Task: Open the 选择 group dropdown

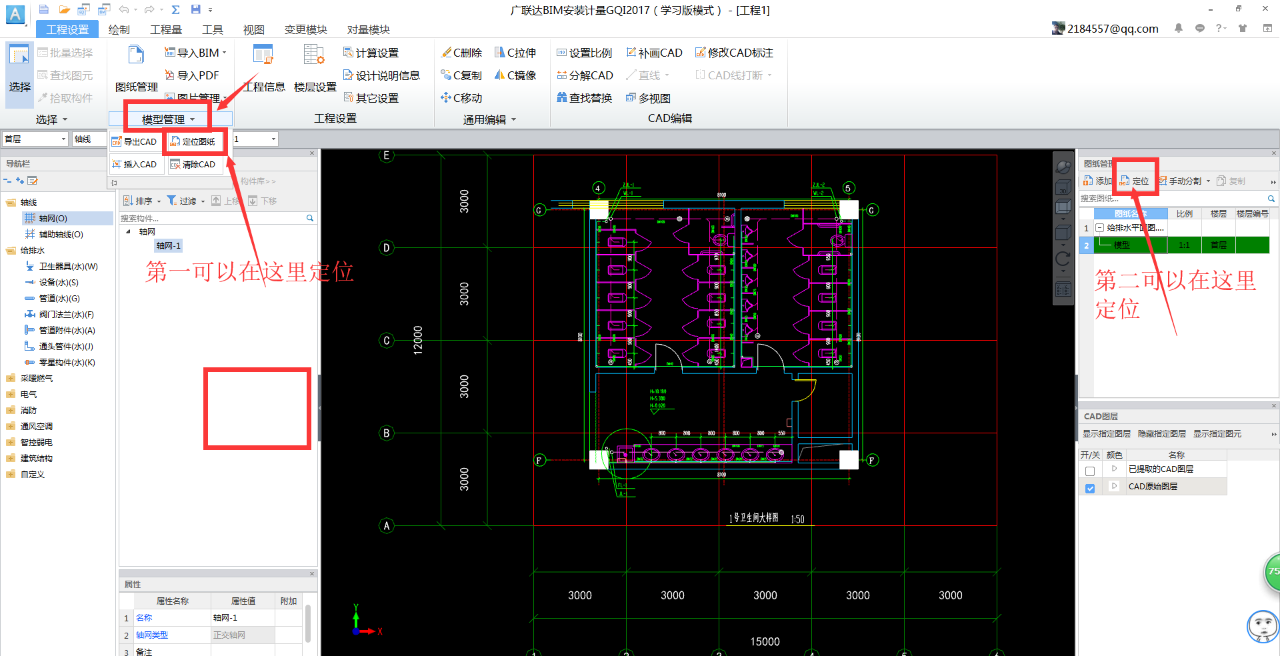Action: [51, 119]
